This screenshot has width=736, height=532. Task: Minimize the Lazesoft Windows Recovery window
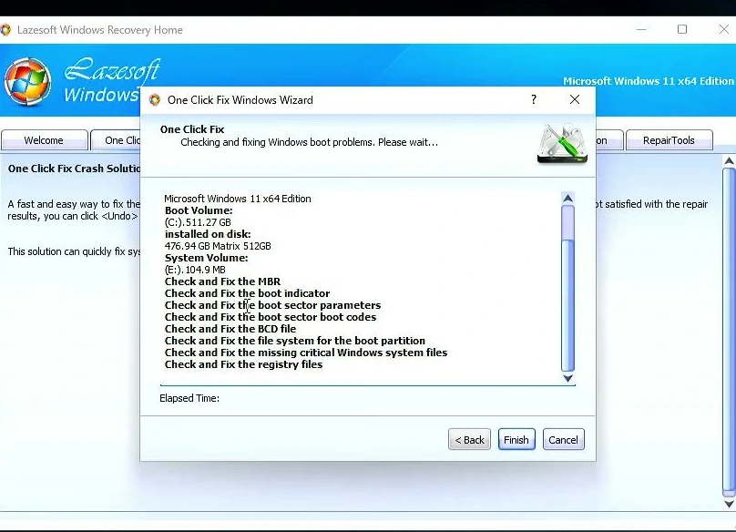(x=641, y=29)
